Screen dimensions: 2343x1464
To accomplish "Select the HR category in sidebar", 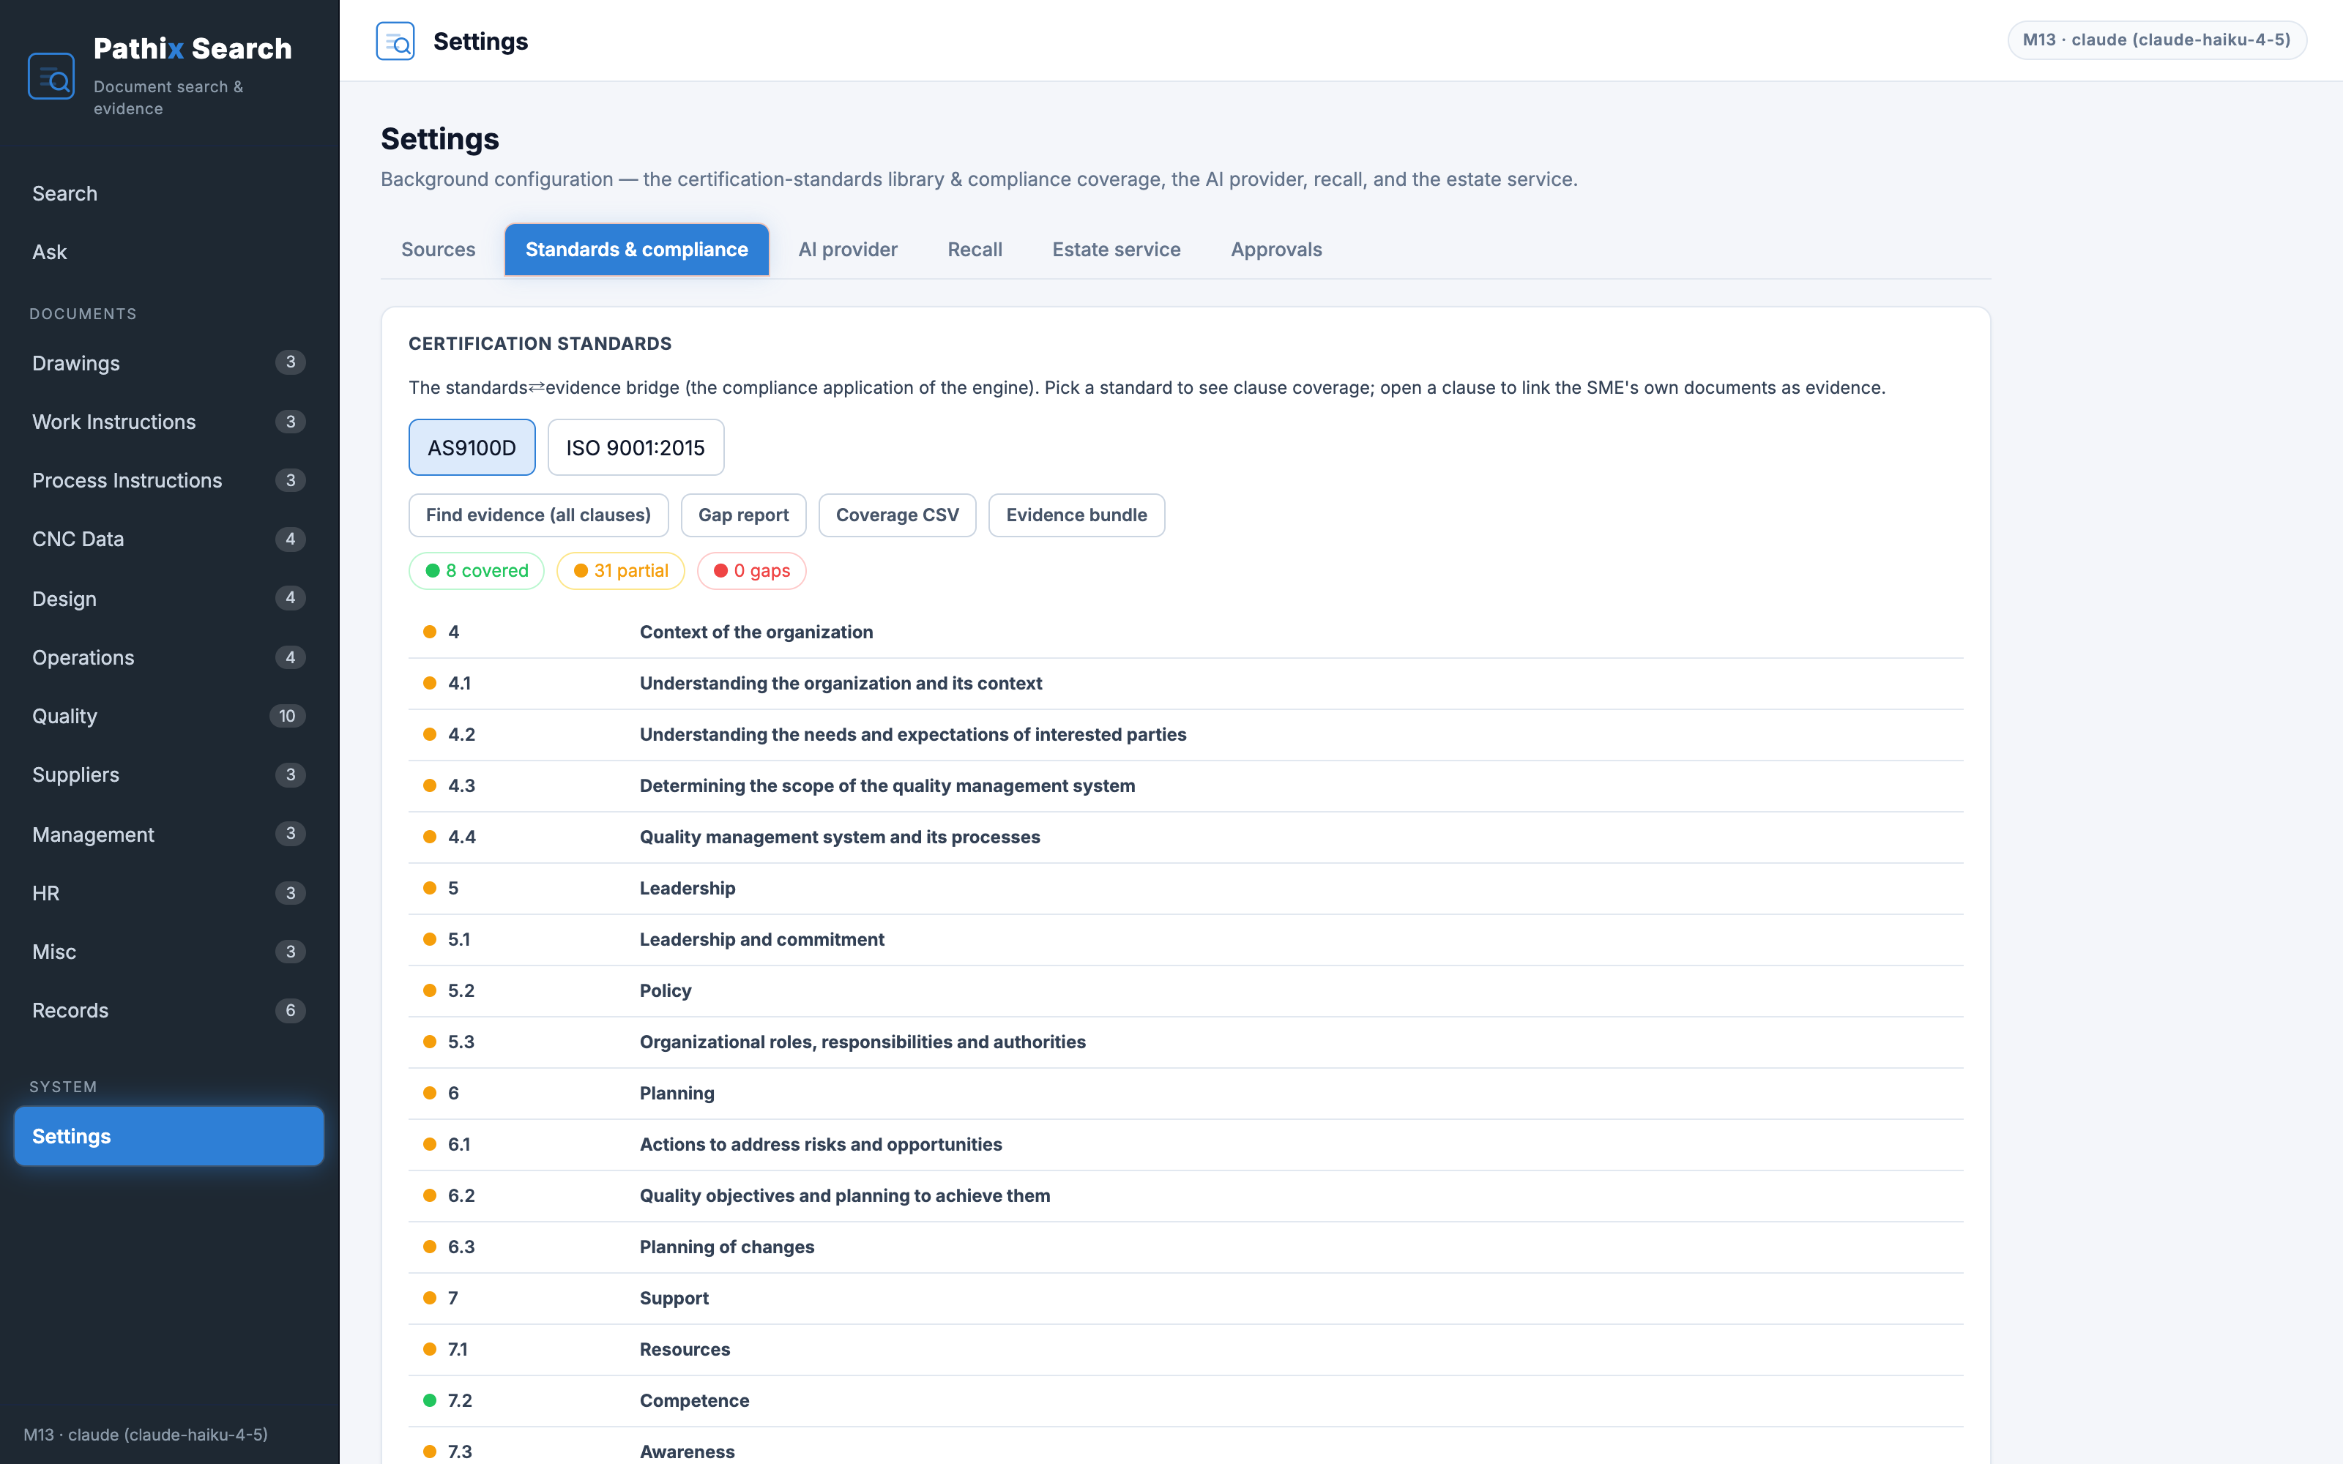I will pyautogui.click(x=169, y=893).
